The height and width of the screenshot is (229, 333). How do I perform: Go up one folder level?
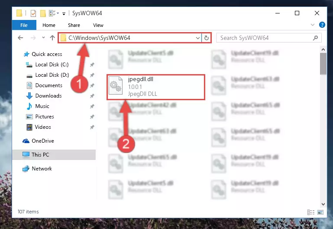click(52, 38)
